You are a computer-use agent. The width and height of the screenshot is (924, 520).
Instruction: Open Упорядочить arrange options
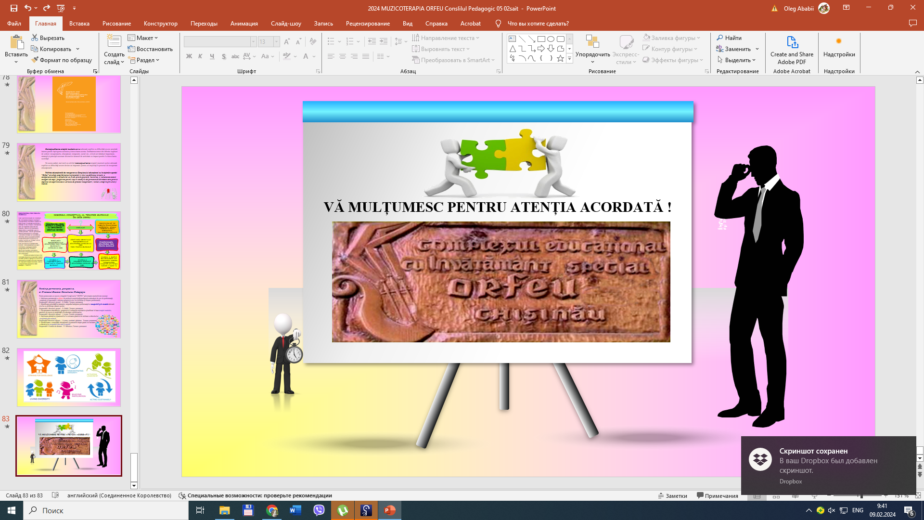point(592,49)
